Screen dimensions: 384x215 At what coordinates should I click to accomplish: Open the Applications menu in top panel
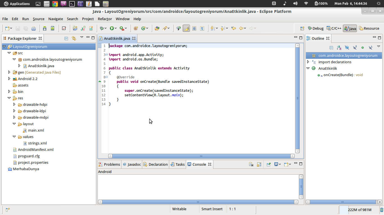pos(17,4)
